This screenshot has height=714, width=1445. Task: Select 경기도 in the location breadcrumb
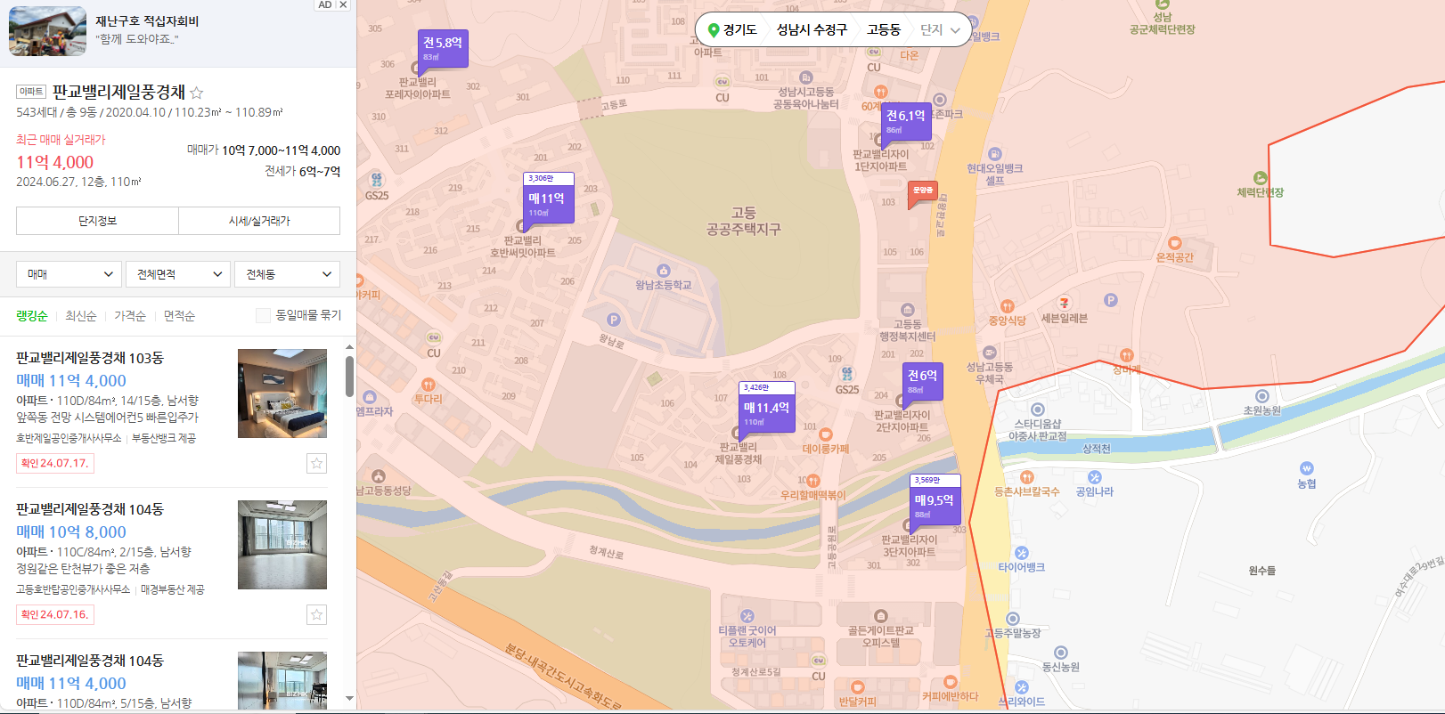(x=739, y=29)
